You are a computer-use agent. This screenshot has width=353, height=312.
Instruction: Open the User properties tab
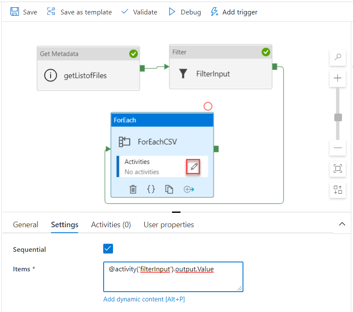(x=169, y=224)
